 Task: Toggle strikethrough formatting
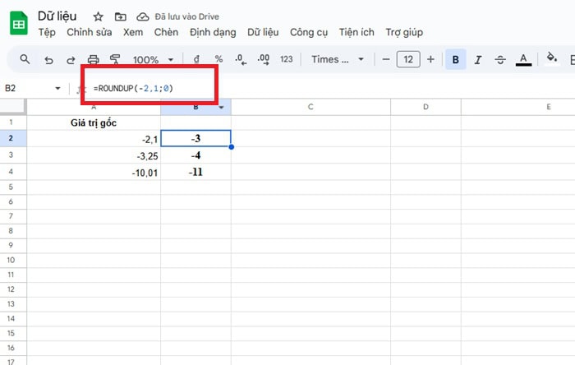(x=500, y=59)
